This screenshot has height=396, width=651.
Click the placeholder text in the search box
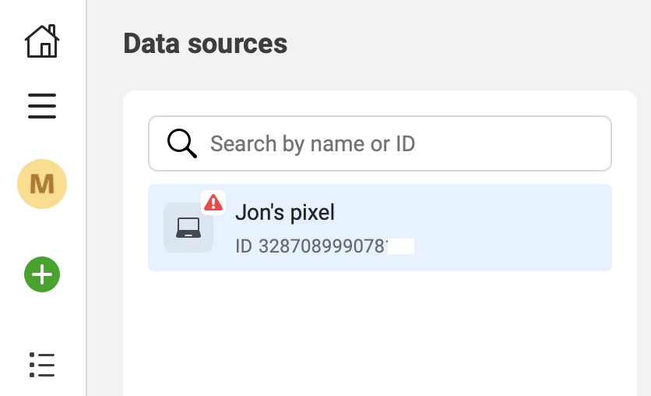click(312, 143)
